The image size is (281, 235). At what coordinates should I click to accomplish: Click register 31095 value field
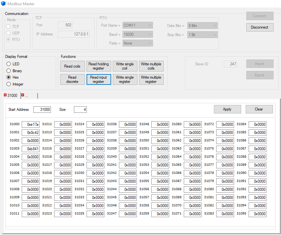[258, 214]
